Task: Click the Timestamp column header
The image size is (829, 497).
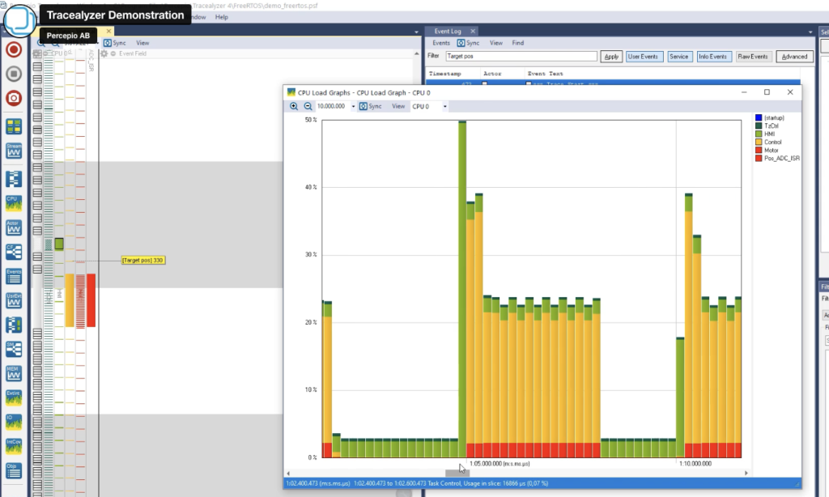Action: [x=445, y=74]
